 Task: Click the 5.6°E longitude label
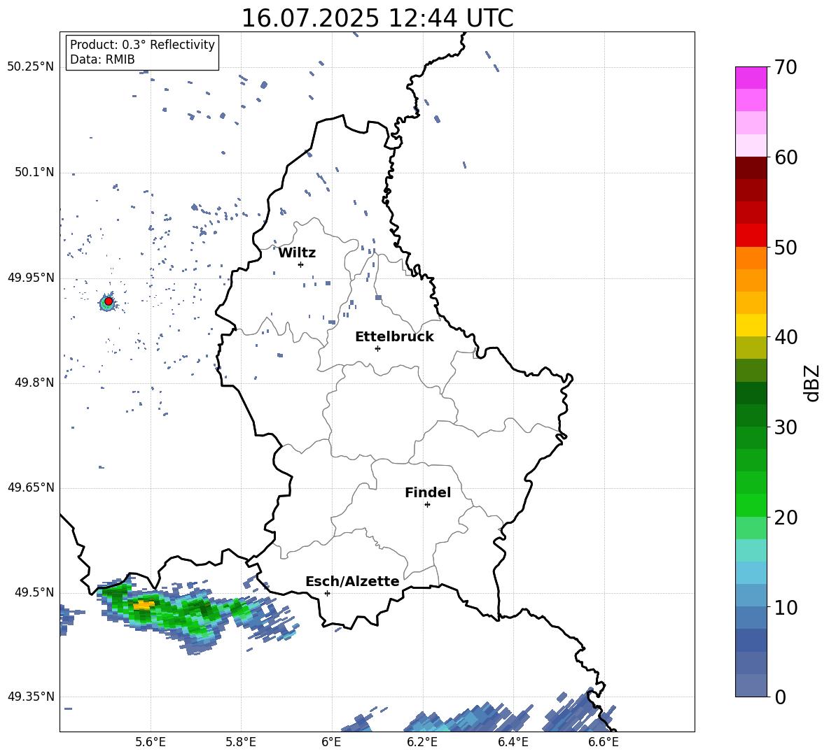click(x=151, y=742)
